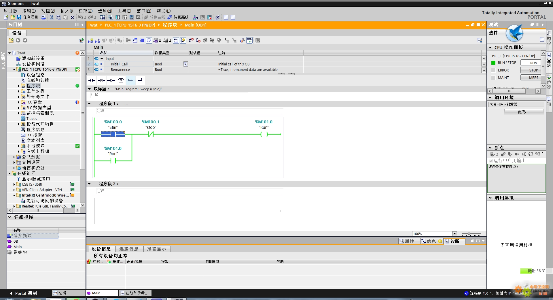This screenshot has height=300, width=553.
Task: Switch to Portal 视图
Action: [x=24, y=293]
